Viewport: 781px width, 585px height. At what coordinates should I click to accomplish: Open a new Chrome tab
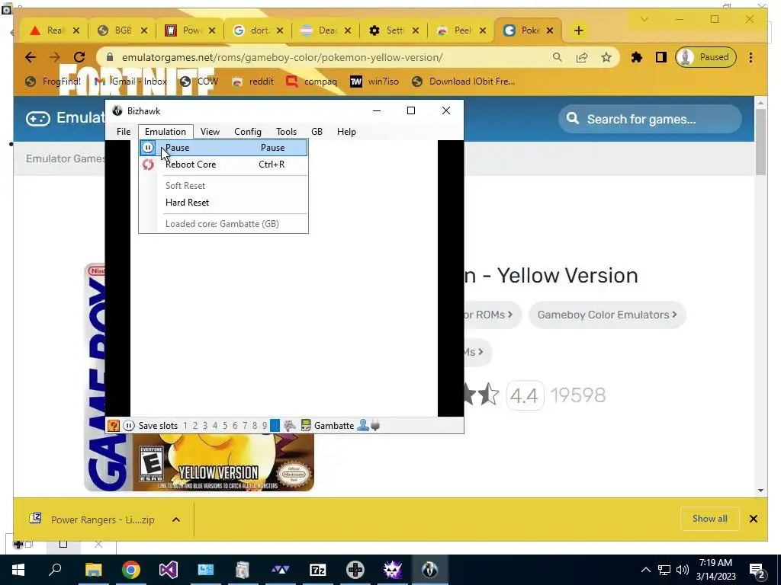coord(578,30)
